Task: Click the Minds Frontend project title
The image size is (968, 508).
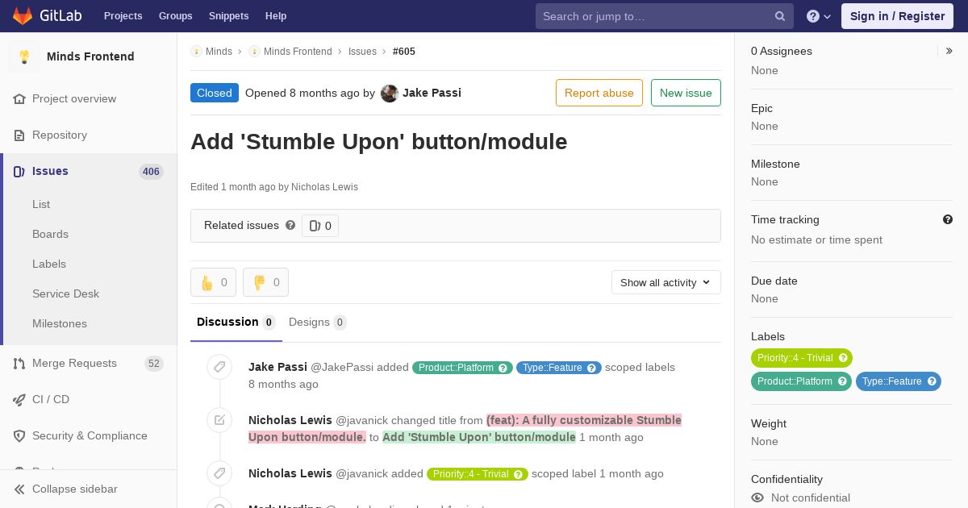Action: pyautogui.click(x=90, y=56)
